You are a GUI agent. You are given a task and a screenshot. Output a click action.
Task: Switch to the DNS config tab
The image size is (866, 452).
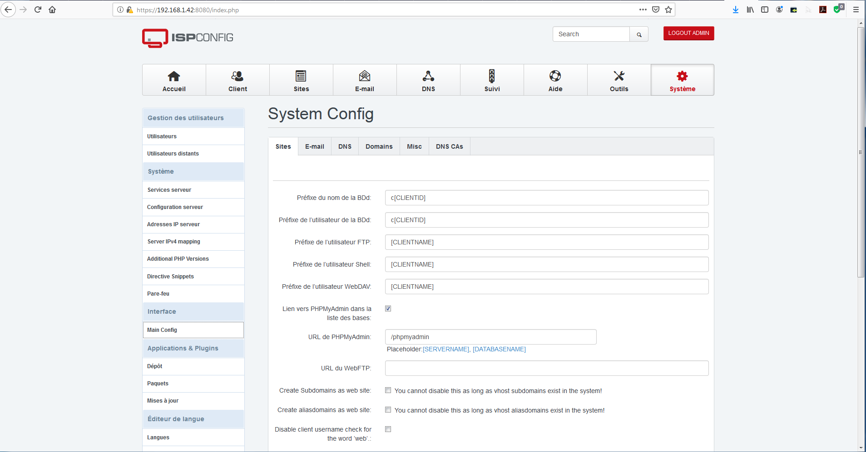click(x=345, y=146)
